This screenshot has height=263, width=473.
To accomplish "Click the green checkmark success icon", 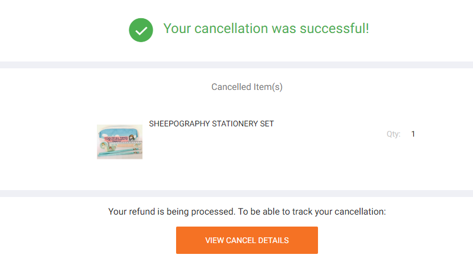I will click(x=141, y=30).
